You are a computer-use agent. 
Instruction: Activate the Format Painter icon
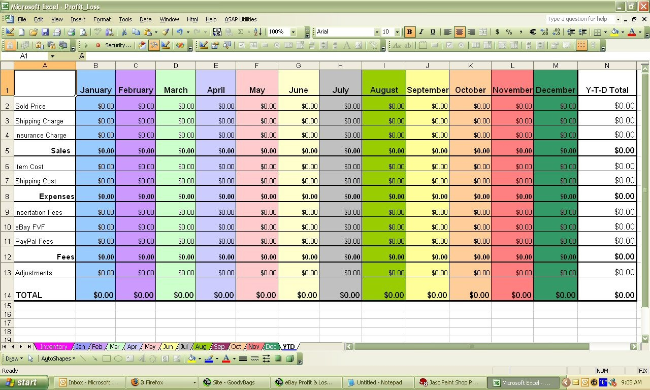[x=165, y=31]
